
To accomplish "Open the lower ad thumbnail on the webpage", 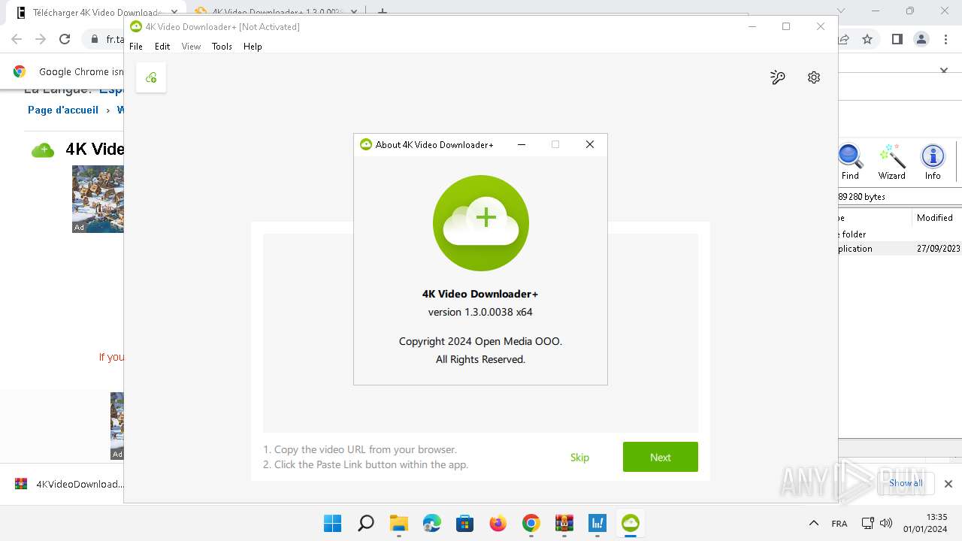I will pyautogui.click(x=116, y=426).
